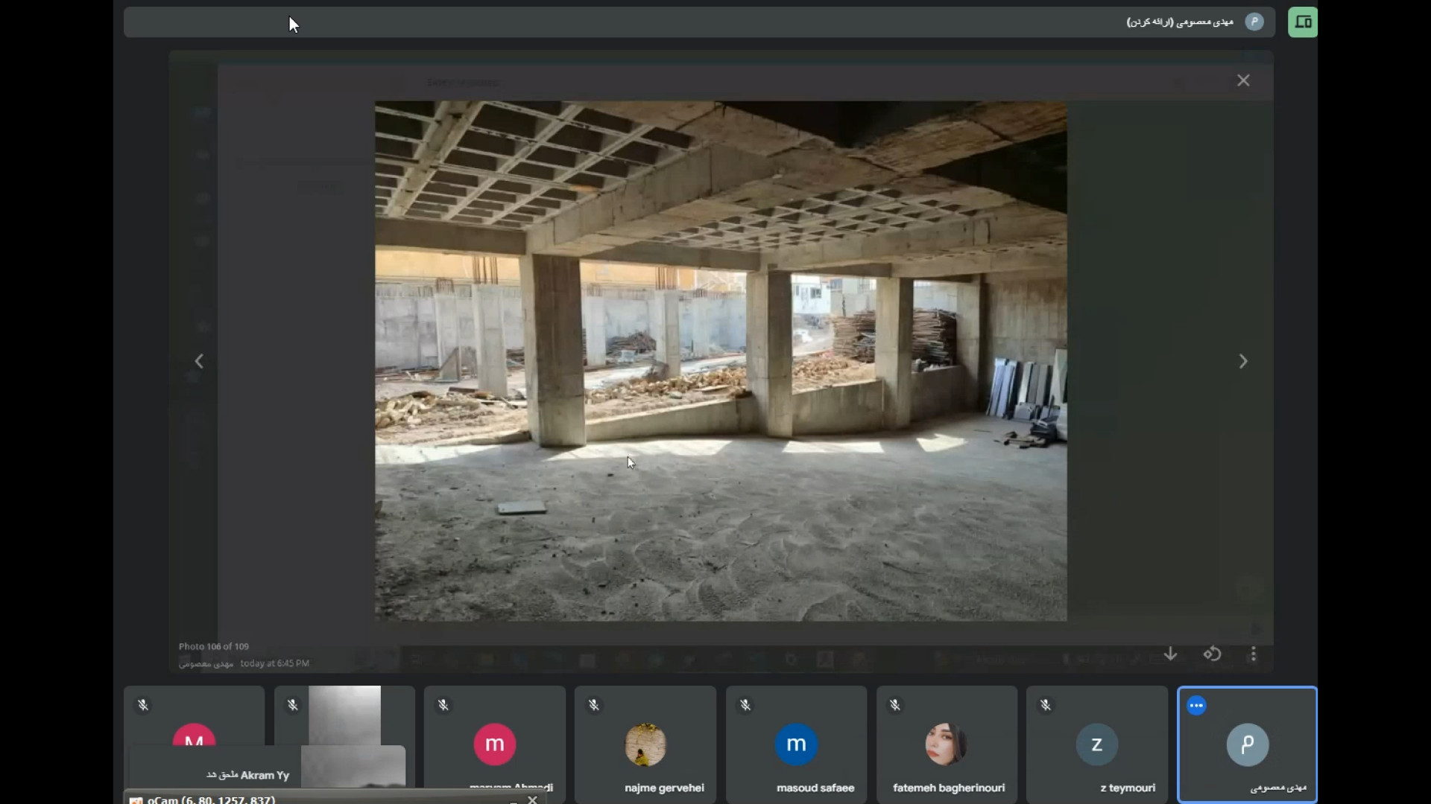The height and width of the screenshot is (804, 1431).
Task: Click the sender name مهدی معصومی under photo counter
Action: [x=206, y=663]
